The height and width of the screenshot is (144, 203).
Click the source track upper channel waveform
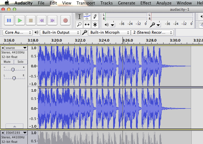pos(114,66)
